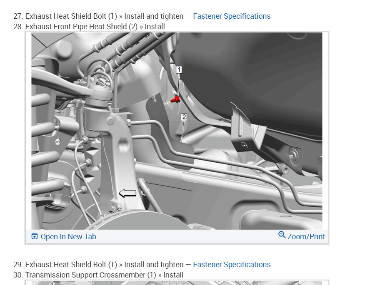
Task: Click the Open In New Tab text link
Action: pyautogui.click(x=68, y=237)
